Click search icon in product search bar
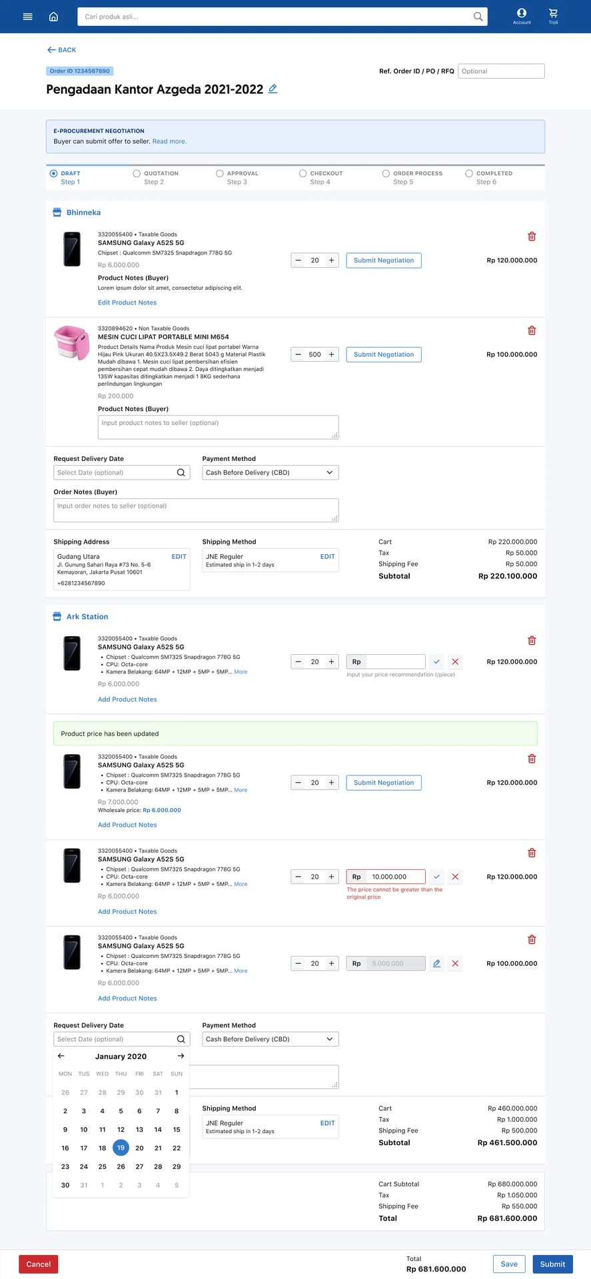The height and width of the screenshot is (1279, 591). [478, 17]
